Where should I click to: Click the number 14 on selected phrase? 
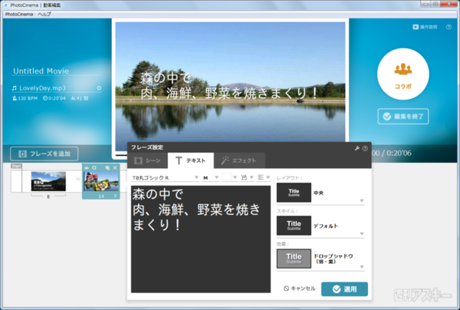click(x=101, y=196)
